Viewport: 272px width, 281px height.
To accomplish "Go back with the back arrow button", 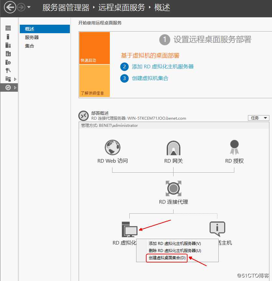I will [10, 7].
